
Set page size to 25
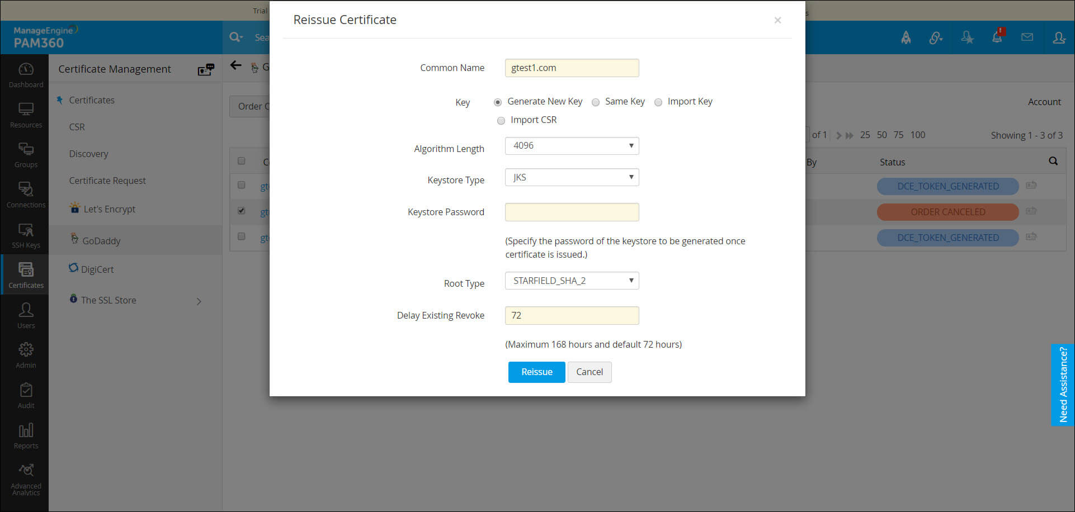click(865, 135)
